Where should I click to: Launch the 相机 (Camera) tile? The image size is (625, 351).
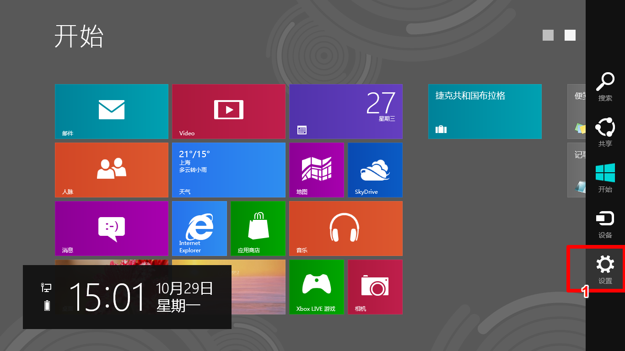(375, 287)
